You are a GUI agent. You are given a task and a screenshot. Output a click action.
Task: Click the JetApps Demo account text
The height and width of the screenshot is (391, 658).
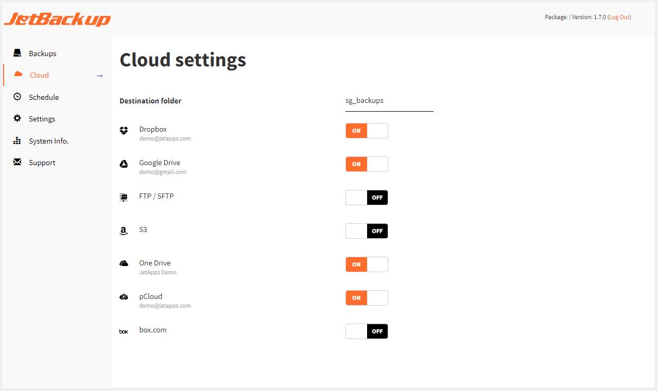click(x=158, y=272)
